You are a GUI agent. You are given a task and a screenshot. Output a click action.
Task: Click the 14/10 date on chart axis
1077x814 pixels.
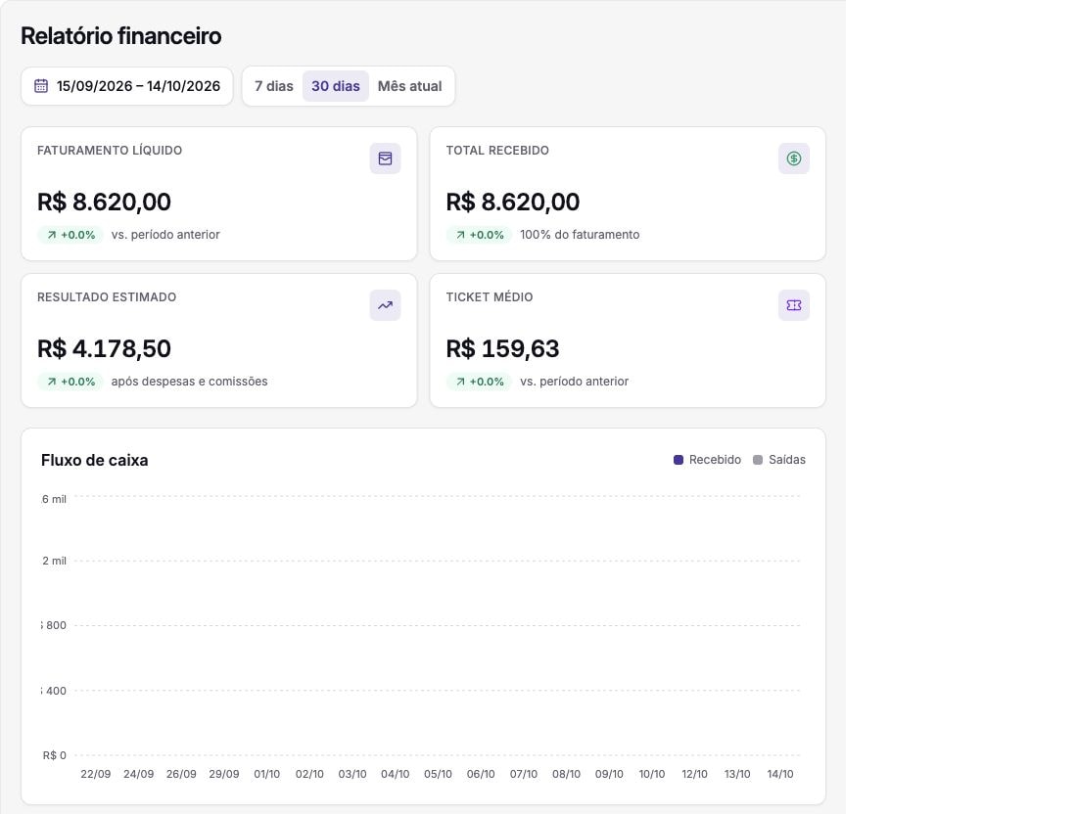tap(780, 774)
